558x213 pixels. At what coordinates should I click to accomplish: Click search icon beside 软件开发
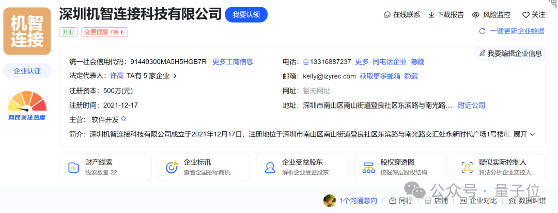click(x=124, y=119)
